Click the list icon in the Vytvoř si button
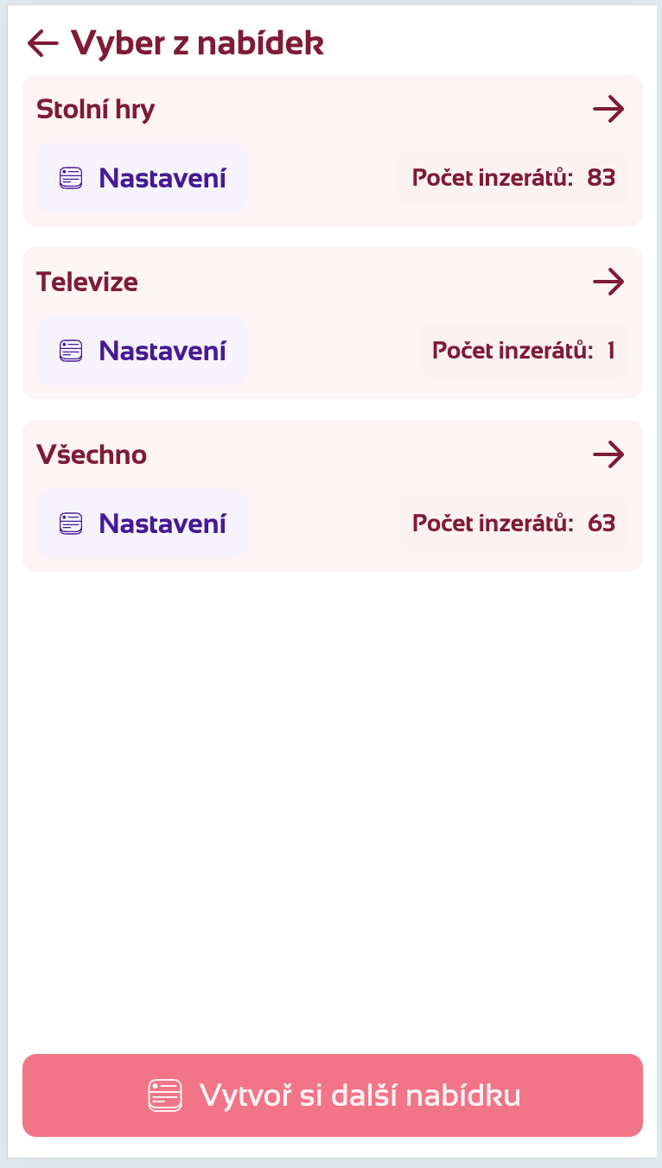 coord(164,1095)
